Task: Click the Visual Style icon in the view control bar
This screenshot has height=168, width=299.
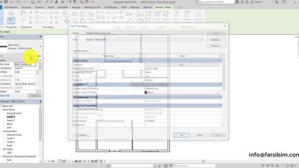Action: click(64, 161)
